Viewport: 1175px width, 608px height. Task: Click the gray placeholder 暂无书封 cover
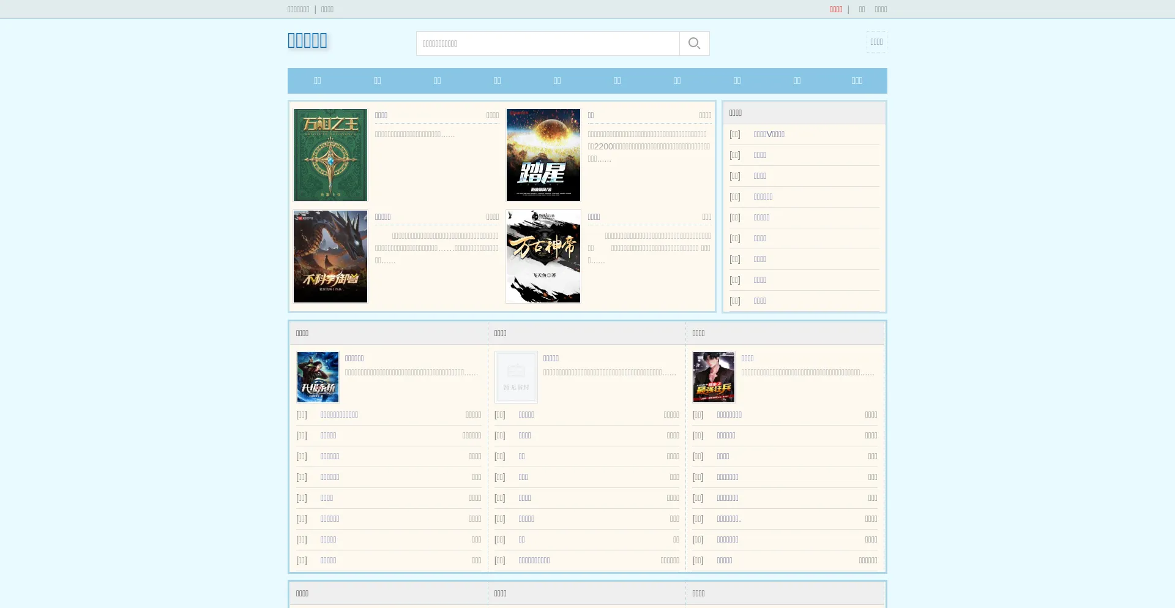coord(516,377)
